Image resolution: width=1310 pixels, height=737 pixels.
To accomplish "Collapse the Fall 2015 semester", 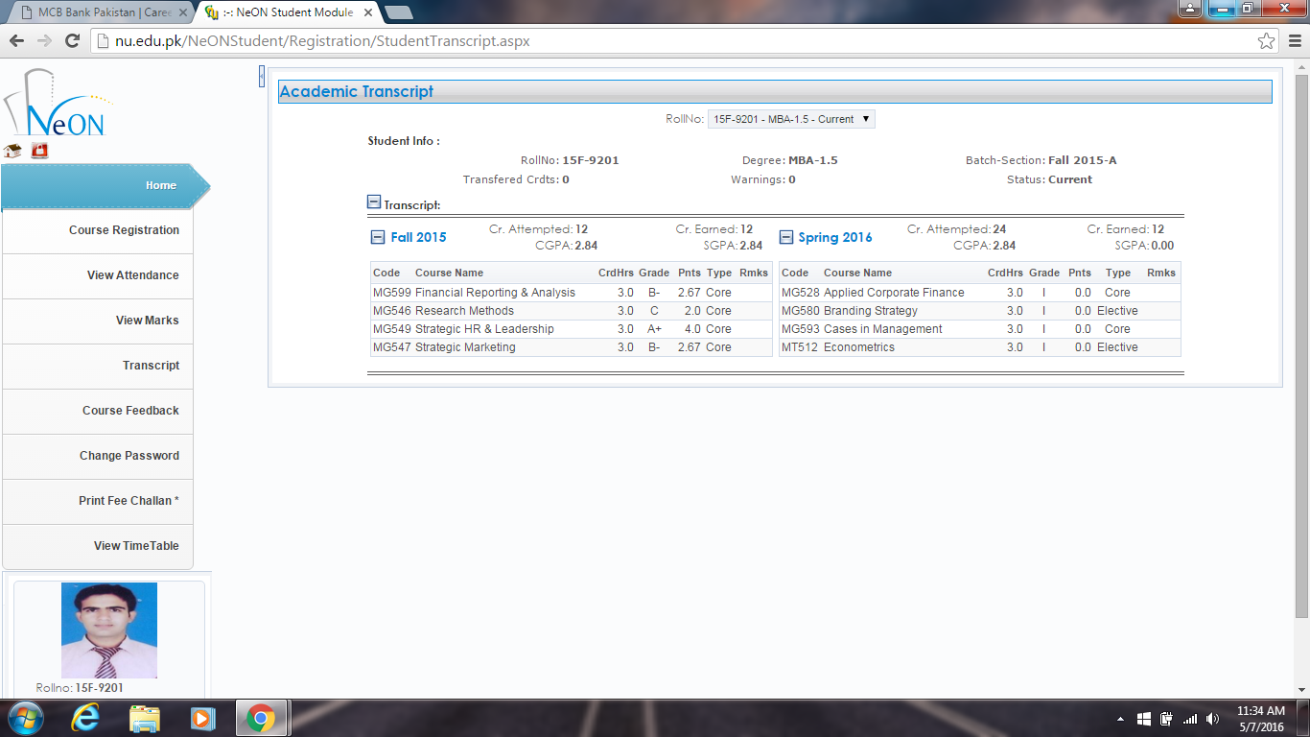I will [x=378, y=237].
